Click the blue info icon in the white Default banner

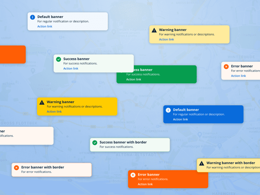click(x=32, y=17)
